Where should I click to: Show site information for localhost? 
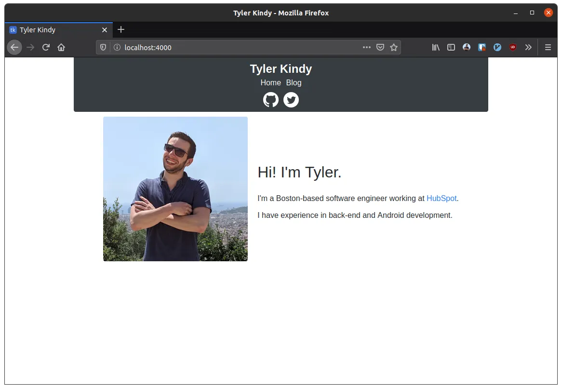click(x=117, y=47)
